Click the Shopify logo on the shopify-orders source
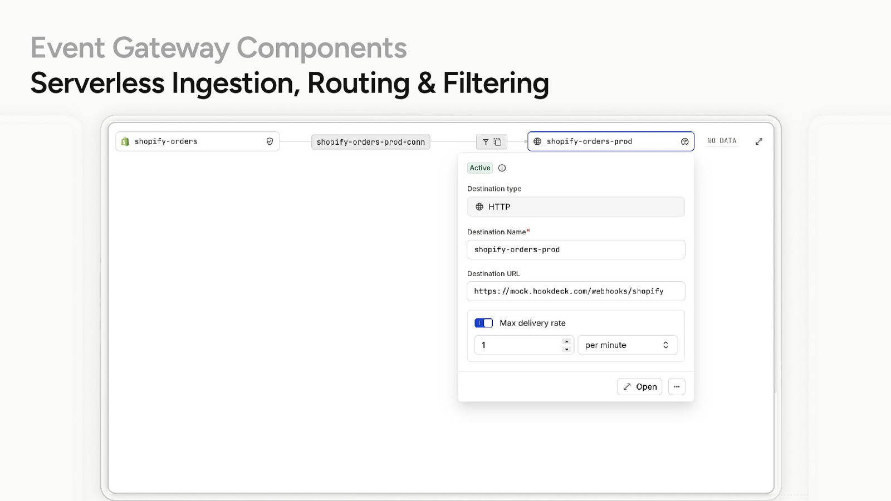 (125, 141)
